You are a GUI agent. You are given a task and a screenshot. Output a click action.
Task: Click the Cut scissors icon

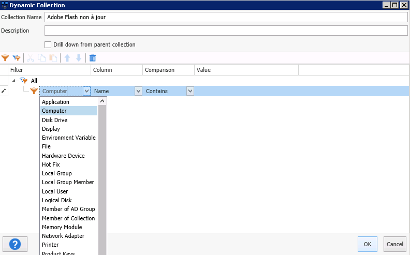click(x=31, y=58)
